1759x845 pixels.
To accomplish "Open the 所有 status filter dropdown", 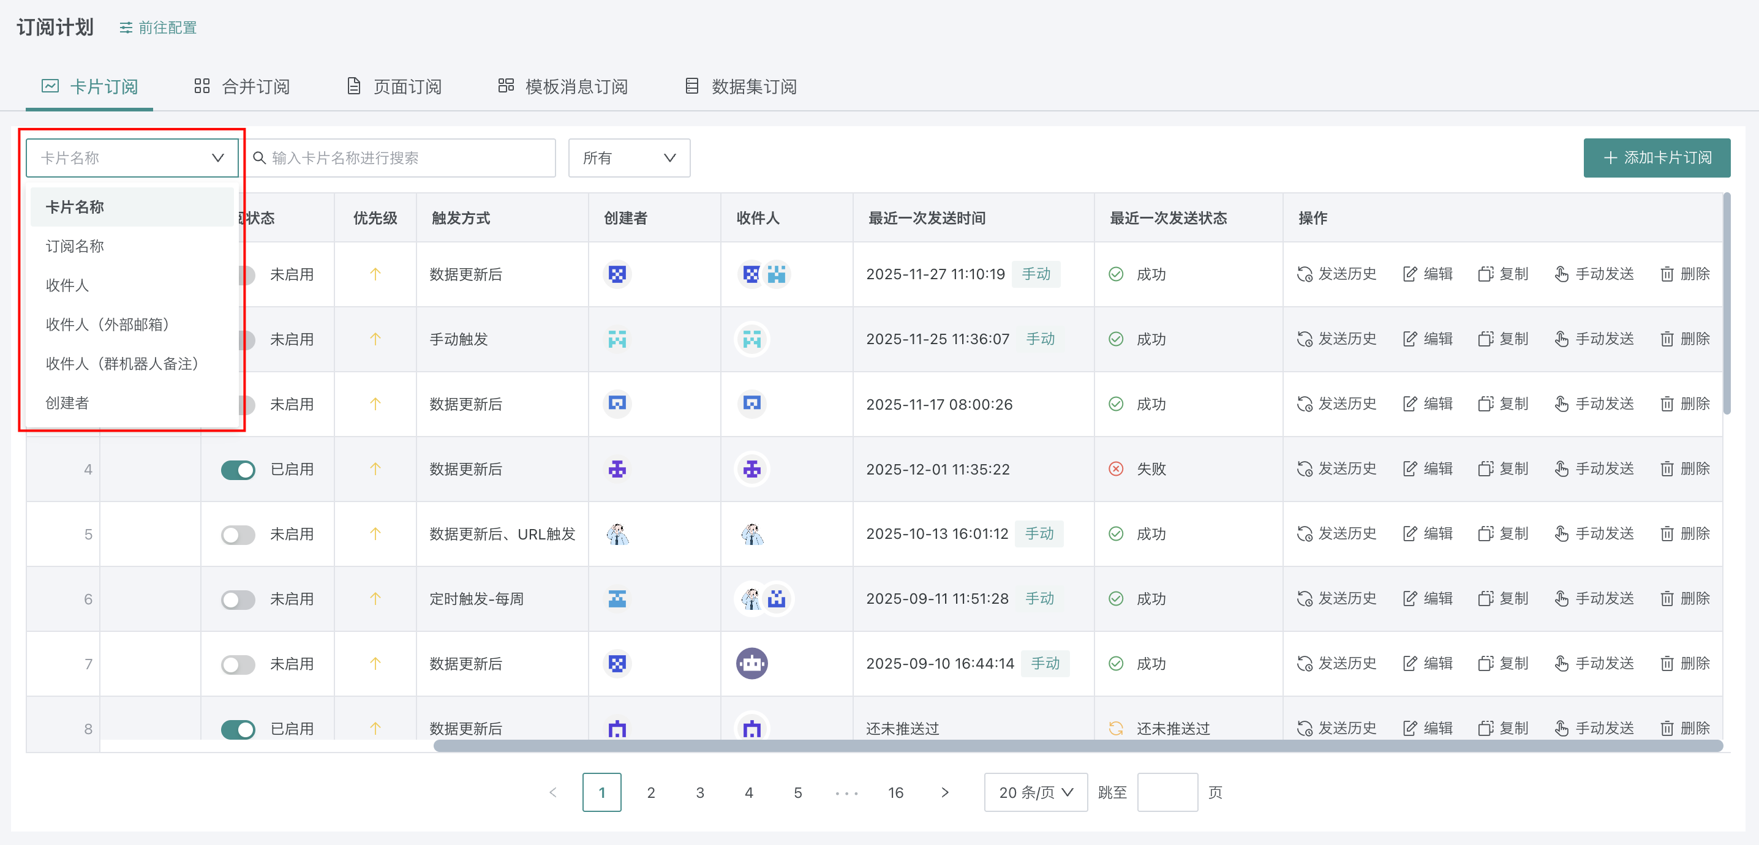I will (628, 159).
